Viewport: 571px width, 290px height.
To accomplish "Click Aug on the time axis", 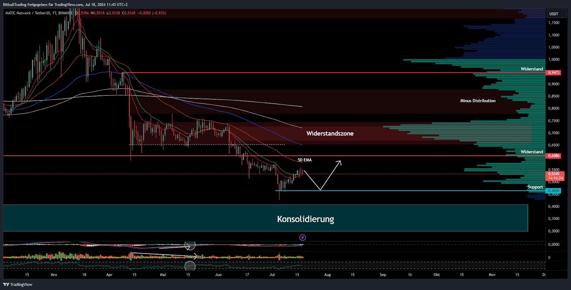I will [327, 275].
